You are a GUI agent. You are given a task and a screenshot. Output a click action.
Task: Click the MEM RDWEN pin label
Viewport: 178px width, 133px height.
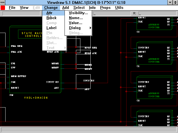coord(19,76)
